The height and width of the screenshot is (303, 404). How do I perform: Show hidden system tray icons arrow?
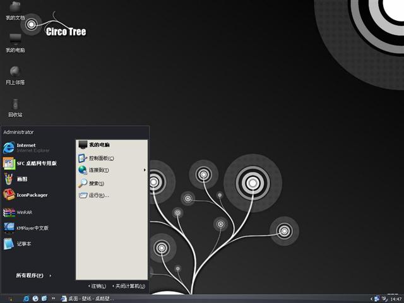tap(371, 299)
